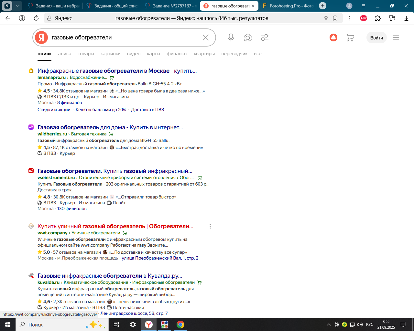Open the three-dot menu in address bar
Image resolution: width=414 pixels, height=331 pixels.
pyautogui.click(x=349, y=18)
